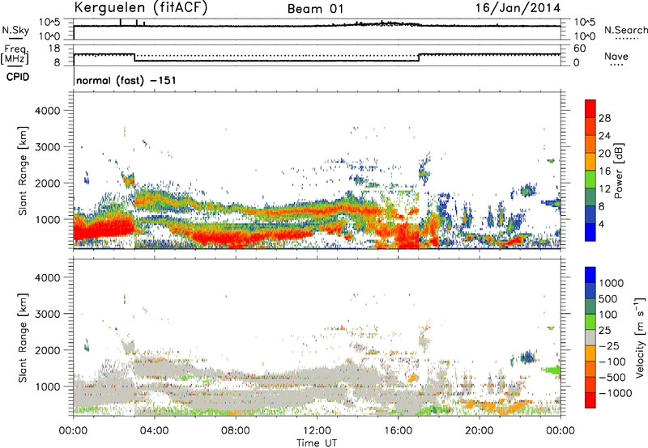The image size is (648, 448).
Task: Click the "100" label on Velocity colour bar
Action: click(x=607, y=315)
